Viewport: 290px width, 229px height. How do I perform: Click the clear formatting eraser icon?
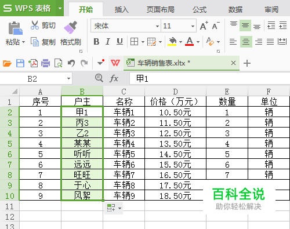[210, 41]
